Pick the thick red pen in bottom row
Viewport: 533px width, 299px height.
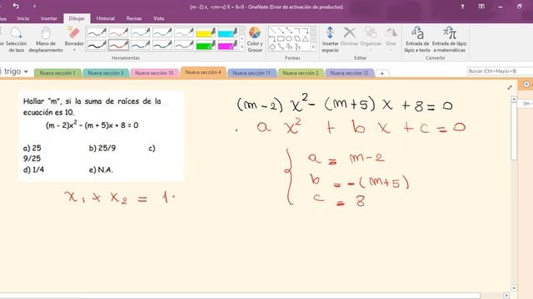click(118, 45)
